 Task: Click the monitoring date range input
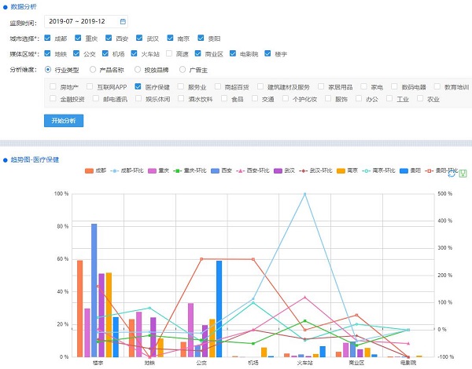pos(83,21)
